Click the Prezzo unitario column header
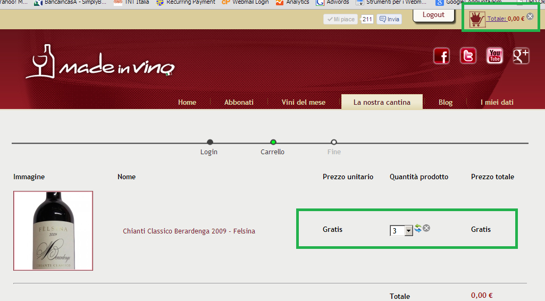Image resolution: width=545 pixels, height=301 pixels. pos(348,177)
